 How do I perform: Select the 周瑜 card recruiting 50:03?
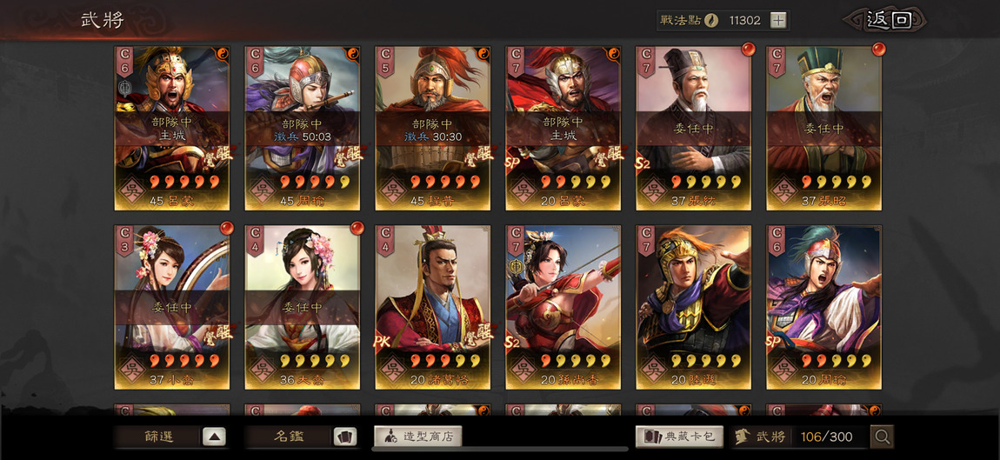[x=303, y=128]
